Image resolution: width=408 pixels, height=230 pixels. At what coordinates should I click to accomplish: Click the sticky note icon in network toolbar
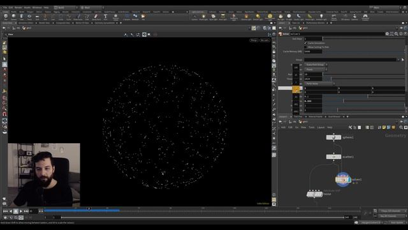pyautogui.click(x=384, y=127)
